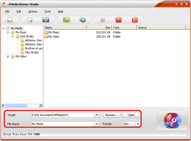Sort list by Name column header

point(65,28)
